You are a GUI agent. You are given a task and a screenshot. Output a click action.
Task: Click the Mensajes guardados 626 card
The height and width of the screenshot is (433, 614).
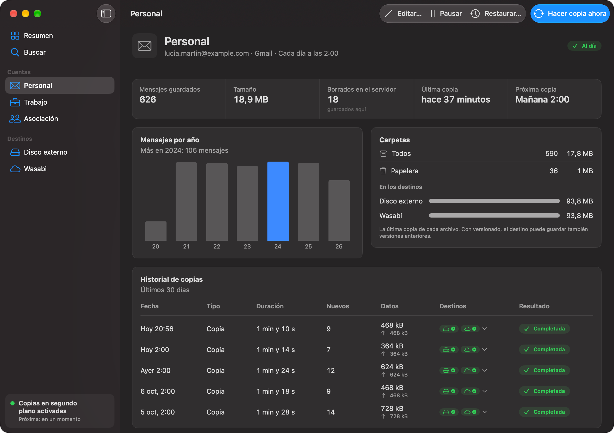[x=179, y=99]
